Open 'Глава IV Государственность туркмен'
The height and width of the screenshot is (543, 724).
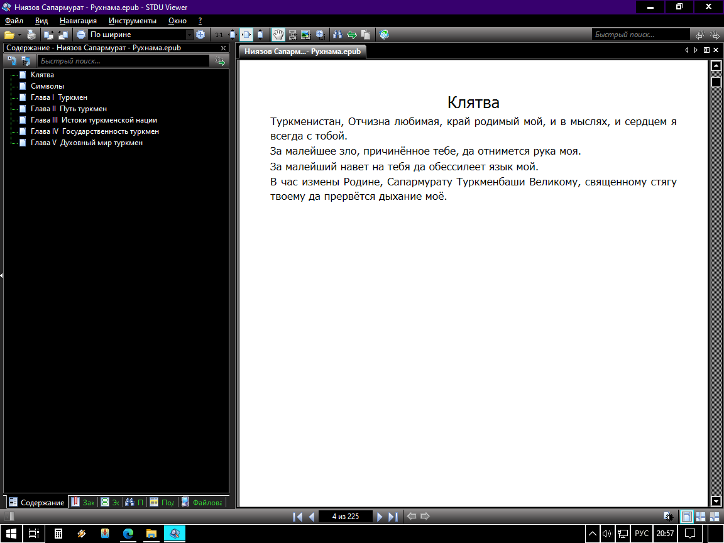click(95, 131)
